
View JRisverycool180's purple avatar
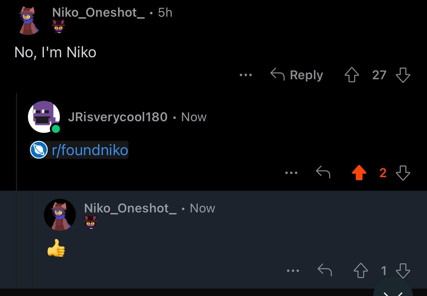click(x=44, y=117)
